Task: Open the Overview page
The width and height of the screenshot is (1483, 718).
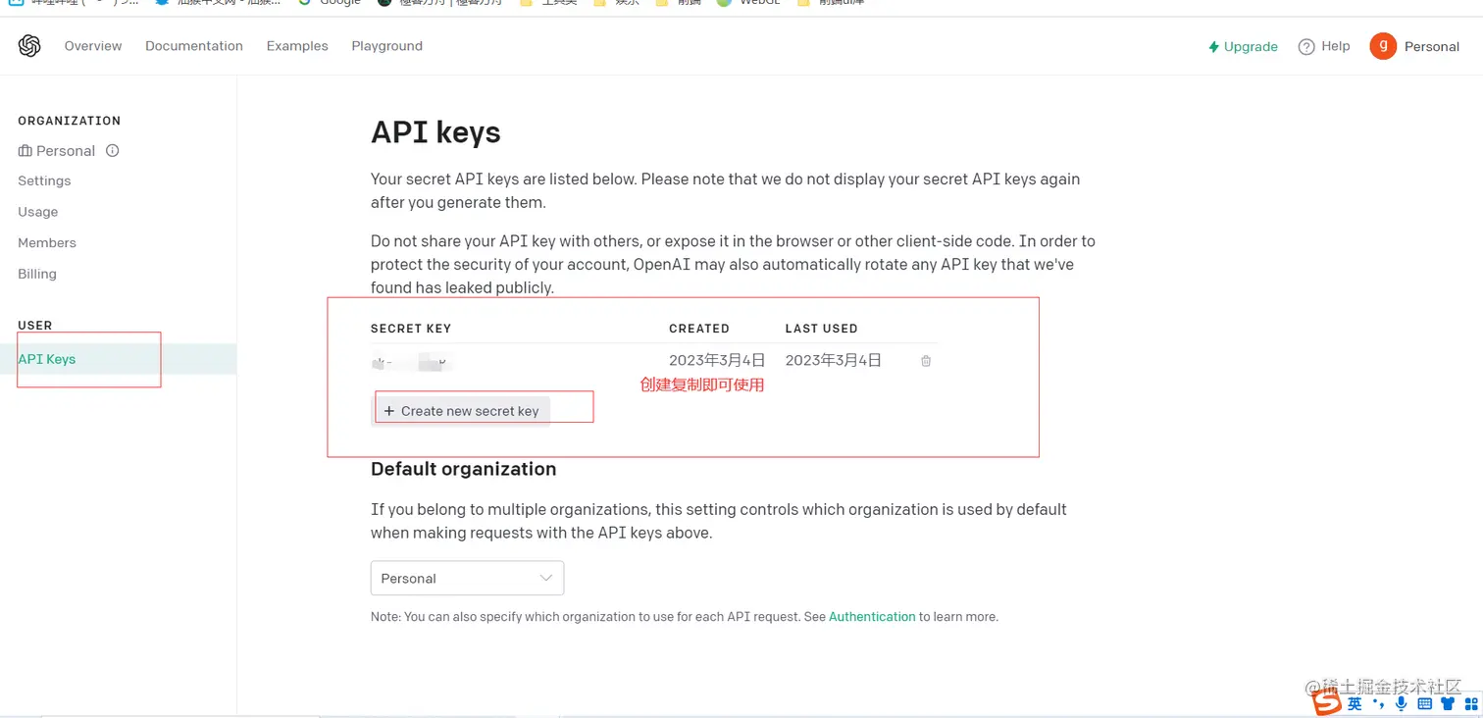Action: (93, 46)
